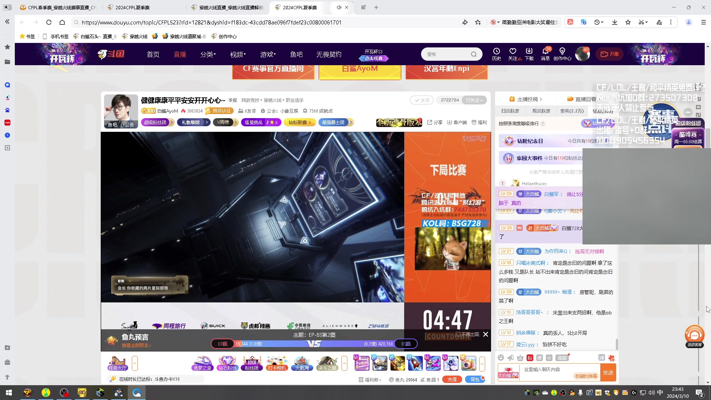Click the 开播 start-streaming icon
The width and height of the screenshot is (711, 400).
[609, 54]
